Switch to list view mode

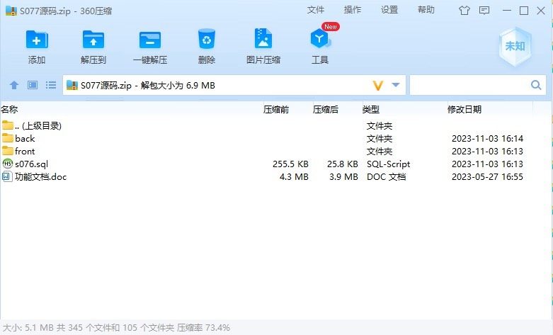(x=51, y=85)
